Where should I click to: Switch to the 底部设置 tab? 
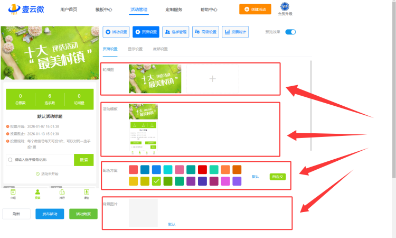(161, 49)
